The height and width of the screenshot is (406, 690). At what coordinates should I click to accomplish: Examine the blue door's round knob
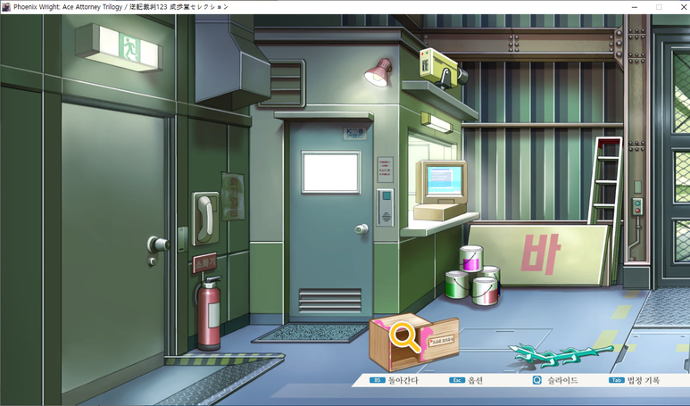click(x=362, y=229)
